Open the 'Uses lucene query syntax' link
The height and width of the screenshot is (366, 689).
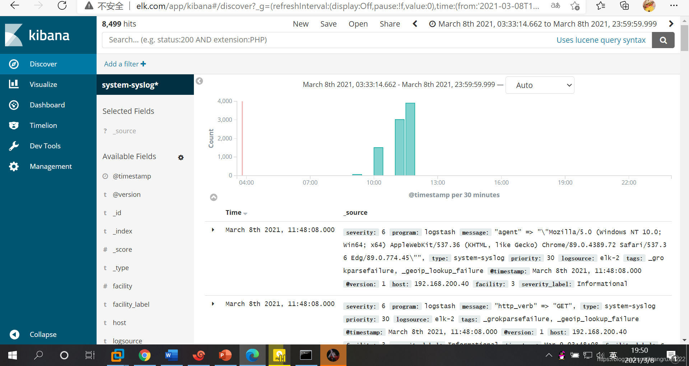coord(601,40)
